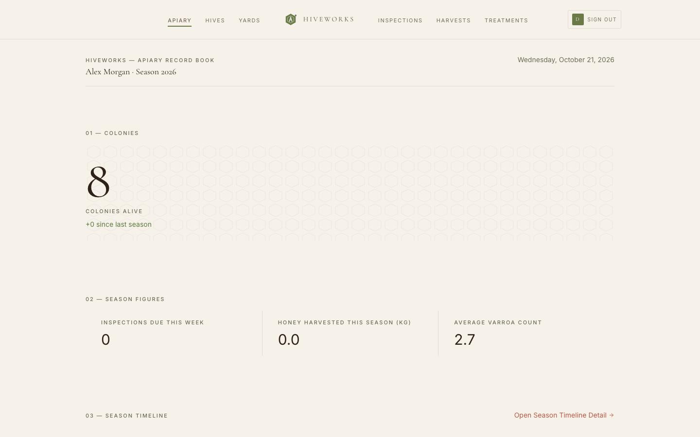Click 'Honey Harvested This Season (KG)' label
Image resolution: width=700 pixels, height=437 pixels.
(x=345, y=322)
